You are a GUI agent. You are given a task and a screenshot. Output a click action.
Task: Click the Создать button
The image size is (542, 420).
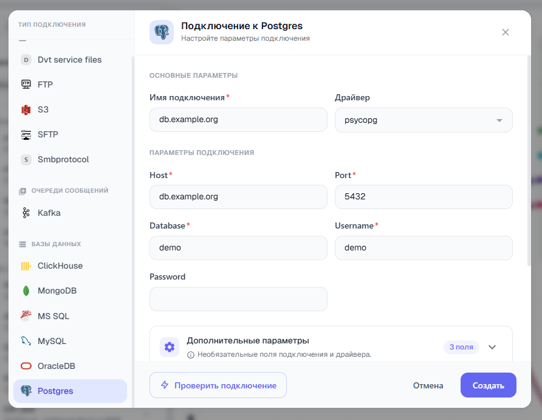click(489, 385)
